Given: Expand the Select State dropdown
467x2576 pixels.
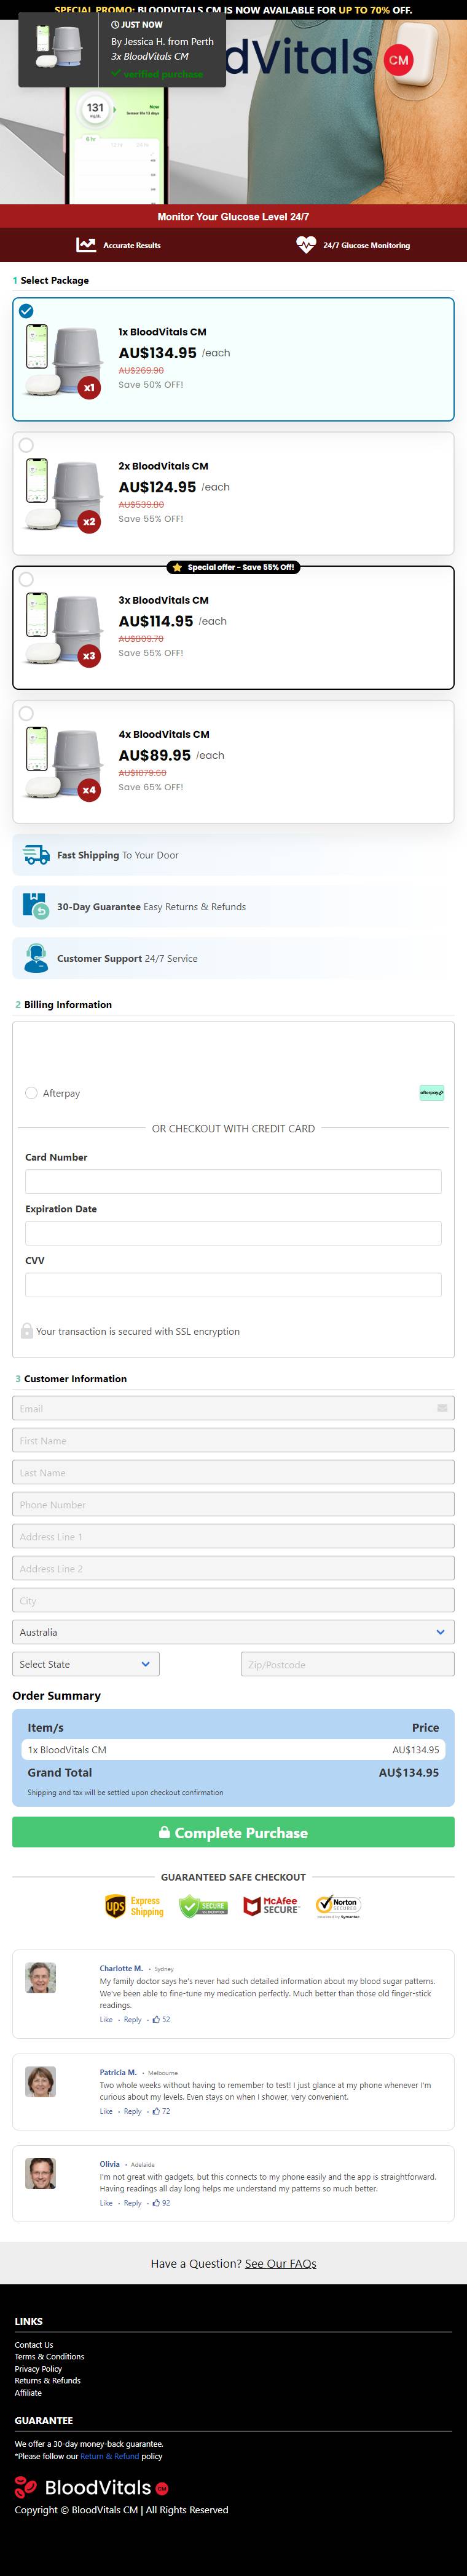Looking at the screenshot, I should pos(86,1664).
